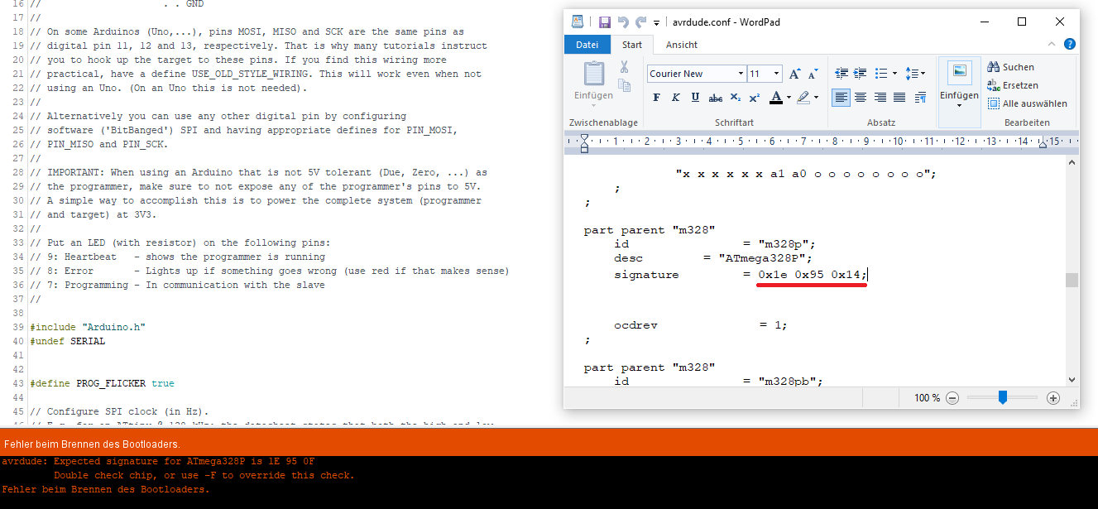Toggle bold formatting (F)
This screenshot has height=509, width=1098.
656,98
